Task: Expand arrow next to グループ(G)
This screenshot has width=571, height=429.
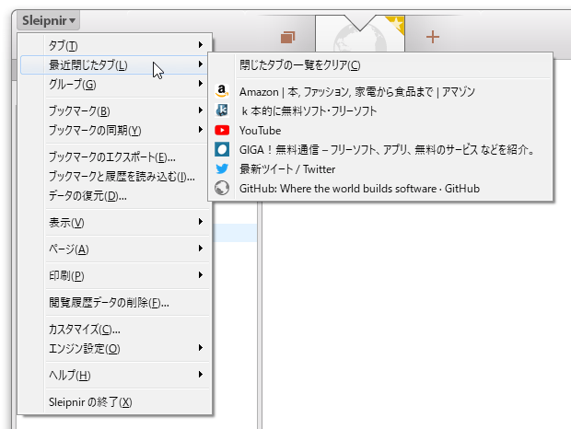Action: (201, 84)
